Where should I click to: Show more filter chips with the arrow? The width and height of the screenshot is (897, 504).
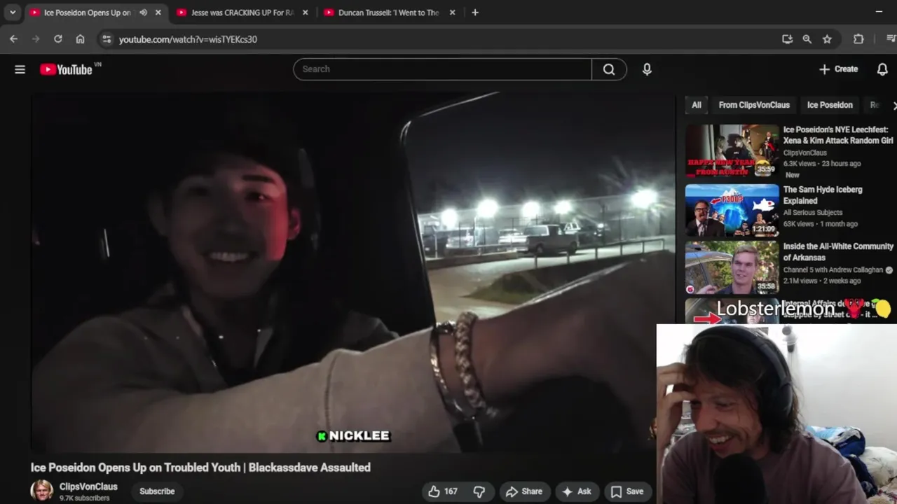pos(893,105)
